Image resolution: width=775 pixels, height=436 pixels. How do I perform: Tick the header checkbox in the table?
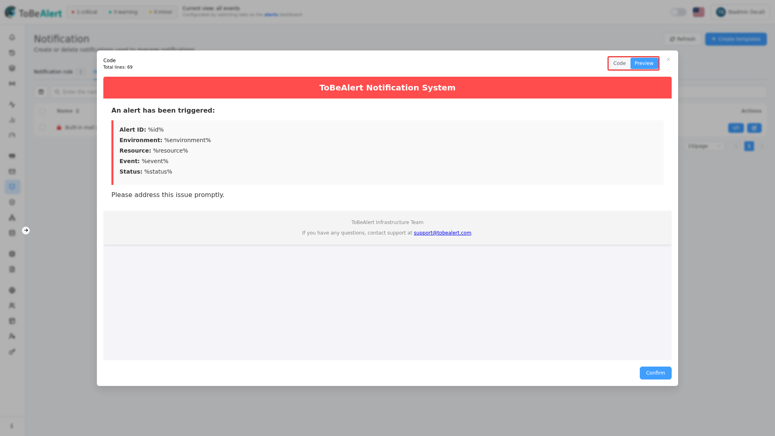[x=43, y=111]
